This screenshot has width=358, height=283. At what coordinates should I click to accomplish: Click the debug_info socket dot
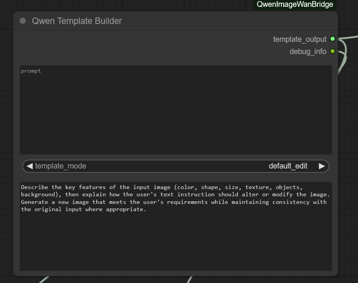point(333,51)
